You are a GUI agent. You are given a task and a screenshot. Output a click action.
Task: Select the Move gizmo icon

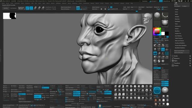(35, 8)
